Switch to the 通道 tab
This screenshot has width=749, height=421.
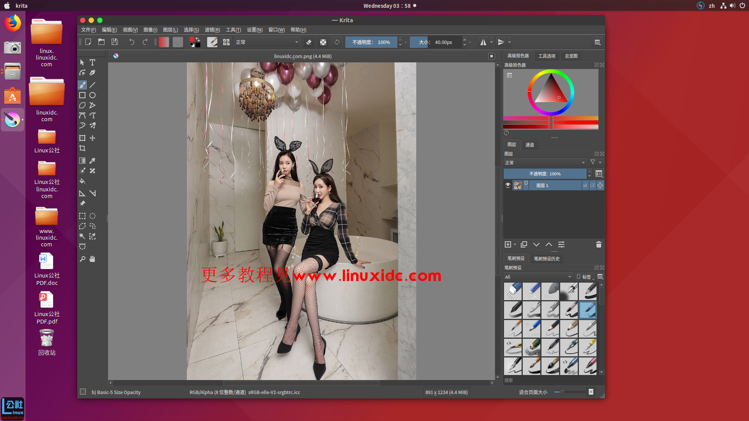[x=529, y=145]
